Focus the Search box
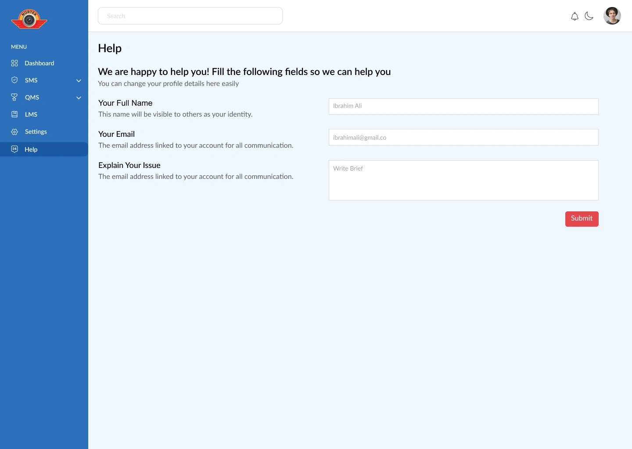The height and width of the screenshot is (449, 632). pos(190,16)
